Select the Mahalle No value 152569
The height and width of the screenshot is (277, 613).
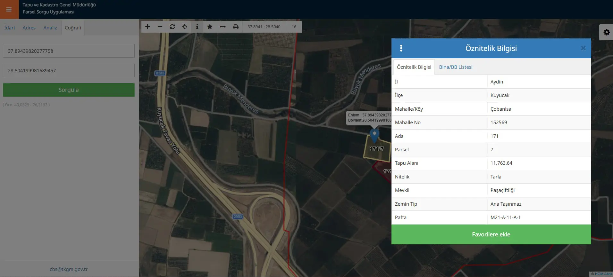[539, 123]
